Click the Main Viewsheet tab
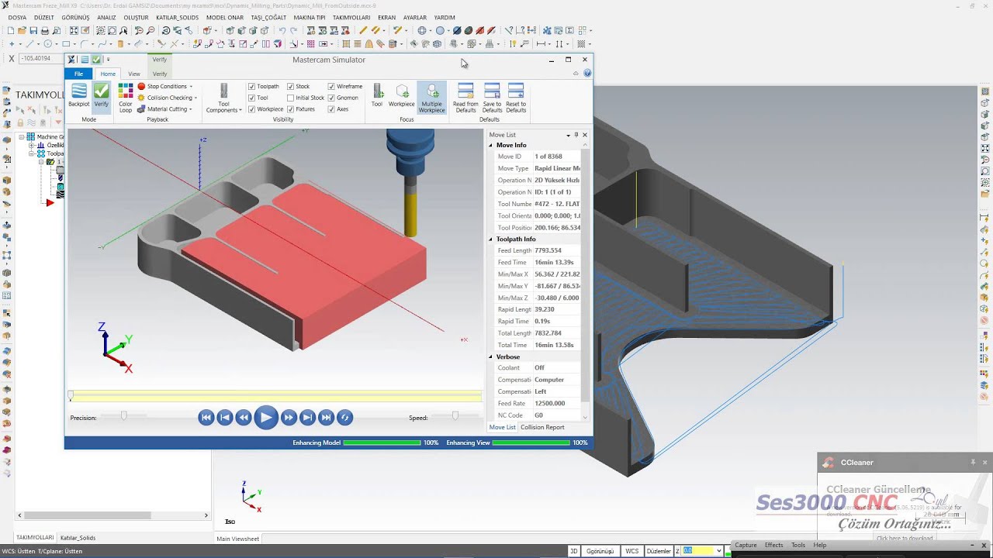Viewport: 993px width, 558px height. (237, 539)
